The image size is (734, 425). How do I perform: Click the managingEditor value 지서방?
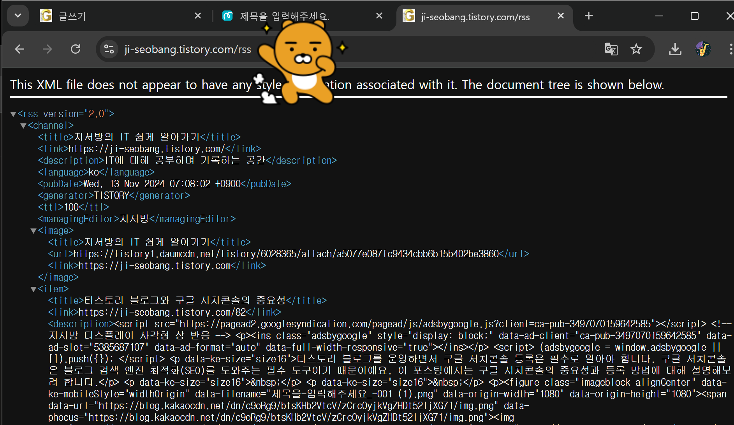pyautogui.click(x=134, y=219)
